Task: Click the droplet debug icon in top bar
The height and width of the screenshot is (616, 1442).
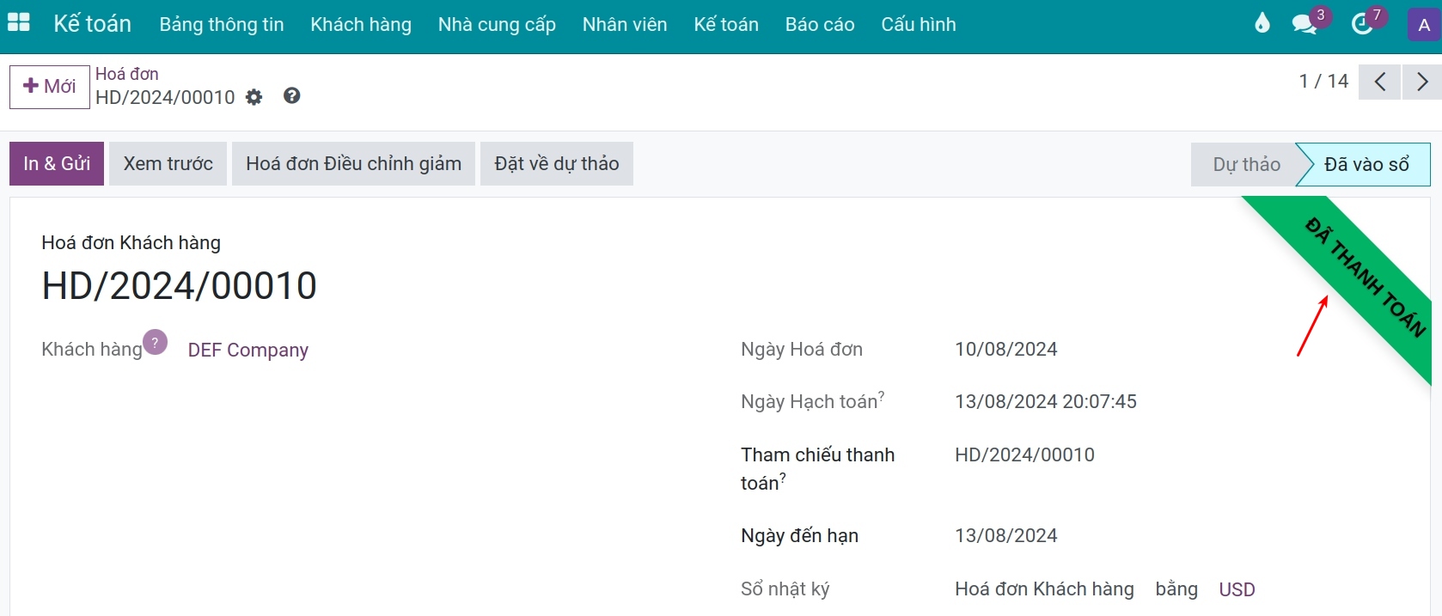Action: (x=1262, y=23)
